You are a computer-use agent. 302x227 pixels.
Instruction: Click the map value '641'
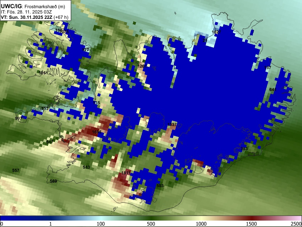coord(273,90)
